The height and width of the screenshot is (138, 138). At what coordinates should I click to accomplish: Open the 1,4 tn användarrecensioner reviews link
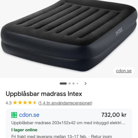pyautogui.click(x=65, y=103)
